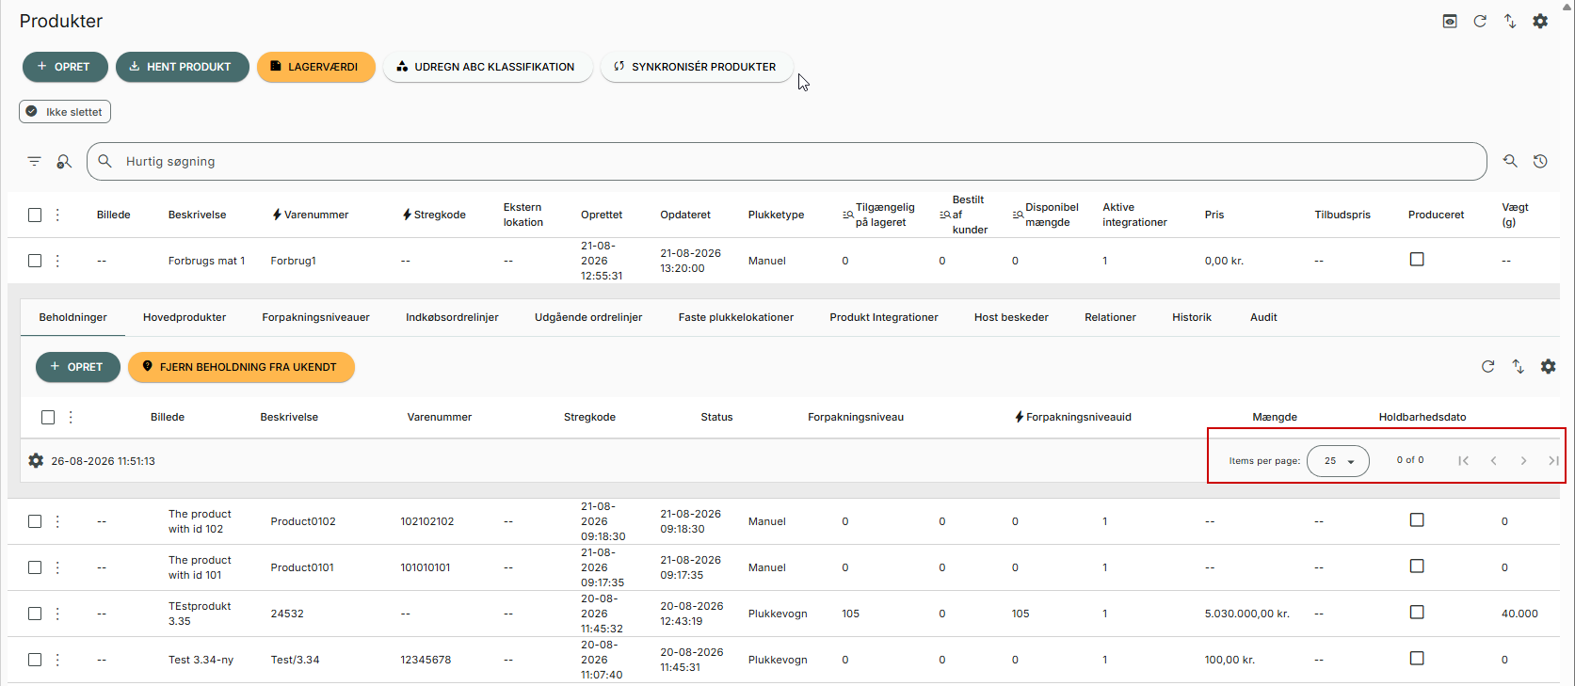Open the search history clock icon
This screenshot has height=686, width=1575.
pyautogui.click(x=1540, y=161)
